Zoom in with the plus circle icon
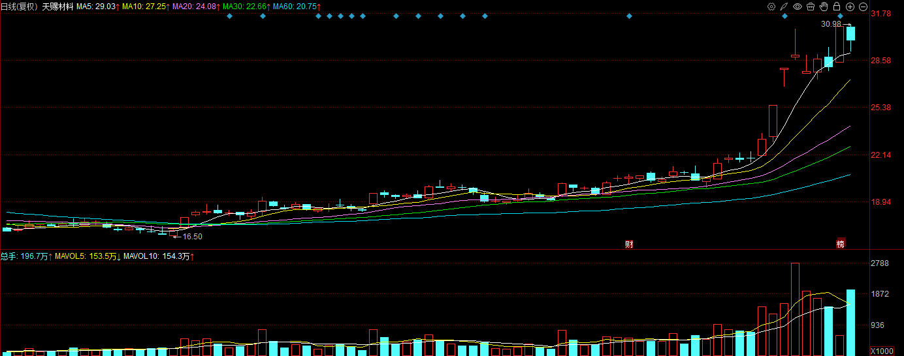904x356 pixels. click(x=850, y=7)
